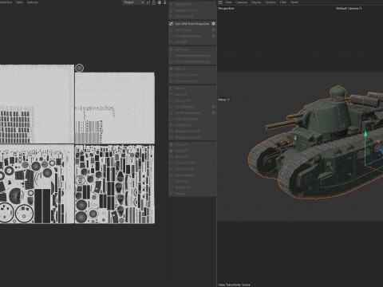Choose Fit Canvas to UV
The height and width of the screenshot is (287, 383).
192,81
